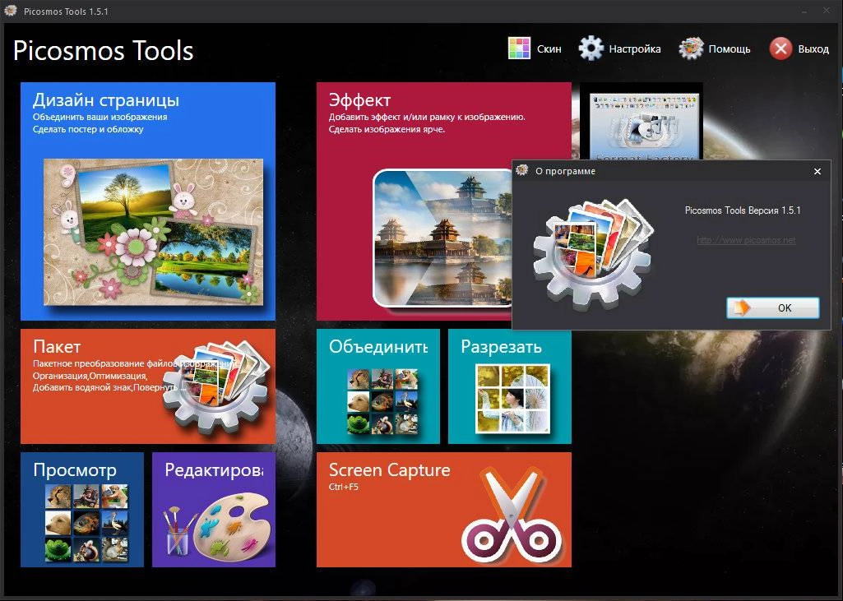
Task: Close the main Picosmos Tools window
Action: [x=827, y=10]
